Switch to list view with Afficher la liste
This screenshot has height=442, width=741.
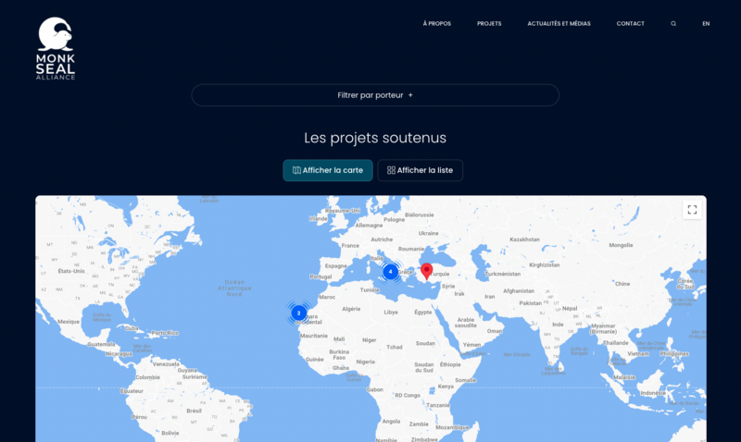click(420, 170)
